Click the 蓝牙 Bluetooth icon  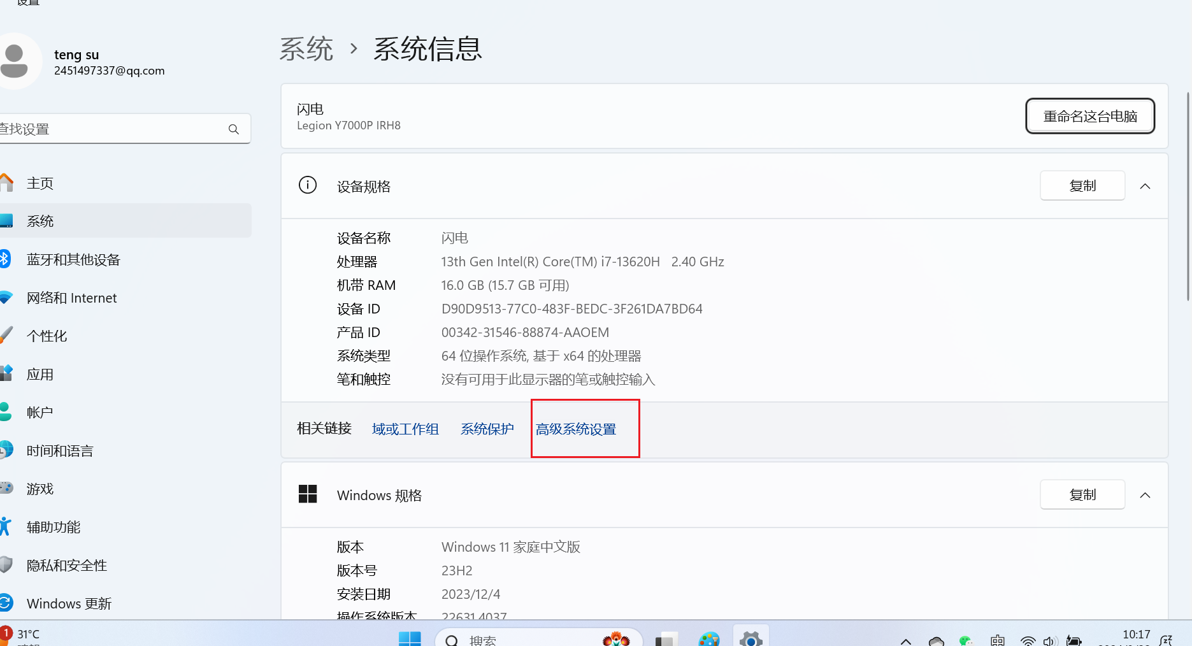pyautogui.click(x=4, y=259)
